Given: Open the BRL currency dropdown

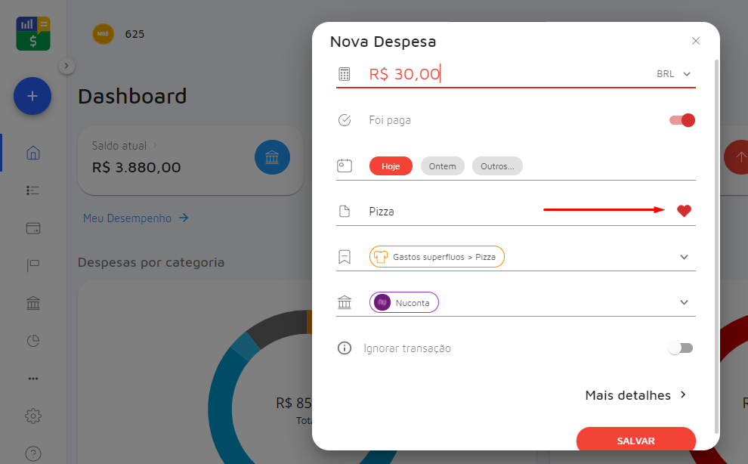Looking at the screenshot, I should [x=674, y=74].
